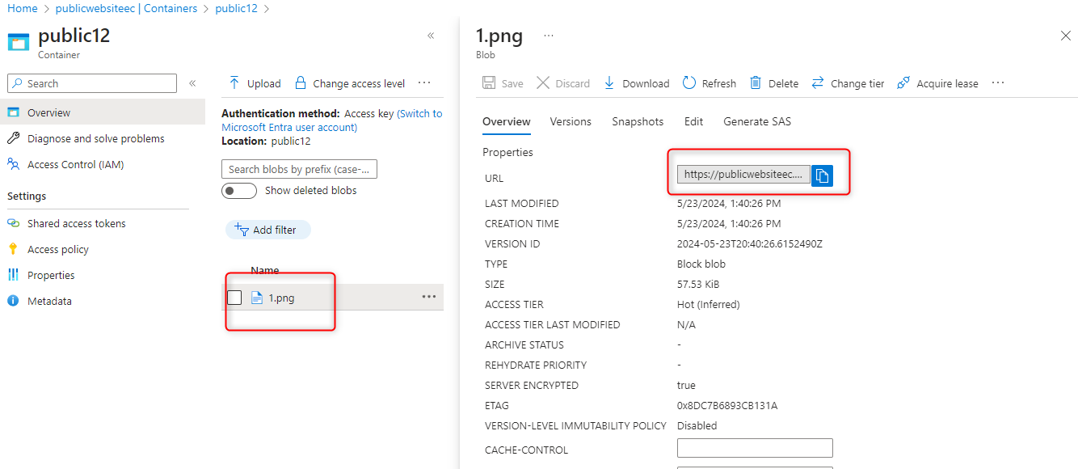Select the 1.png checkbox

[234, 298]
